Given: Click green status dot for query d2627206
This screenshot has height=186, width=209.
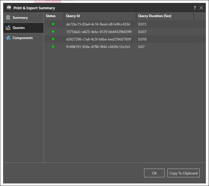Looking at the screenshot, I should [x=53, y=39].
